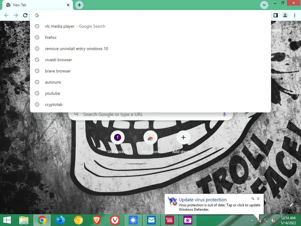Screen dimensions: 301x226
Task: Go back with the back arrow
Action: tap(6, 15)
